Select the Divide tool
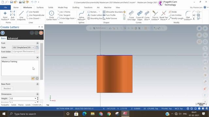Image resolution: width=209 pixels, height=117 pixels. 173,12
